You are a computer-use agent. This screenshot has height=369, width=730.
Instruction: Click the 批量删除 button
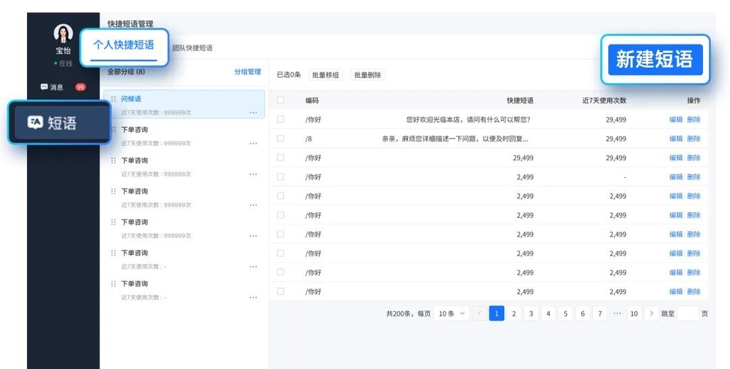(x=367, y=75)
